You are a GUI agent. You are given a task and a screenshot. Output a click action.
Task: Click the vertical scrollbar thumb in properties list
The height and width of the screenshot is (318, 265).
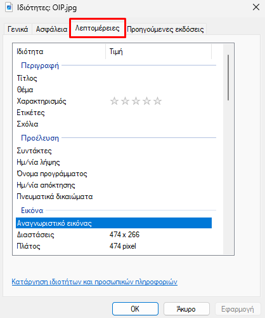[x=228, y=78]
